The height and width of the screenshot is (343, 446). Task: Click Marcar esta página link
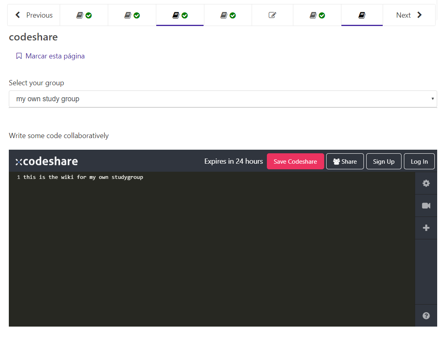55,56
